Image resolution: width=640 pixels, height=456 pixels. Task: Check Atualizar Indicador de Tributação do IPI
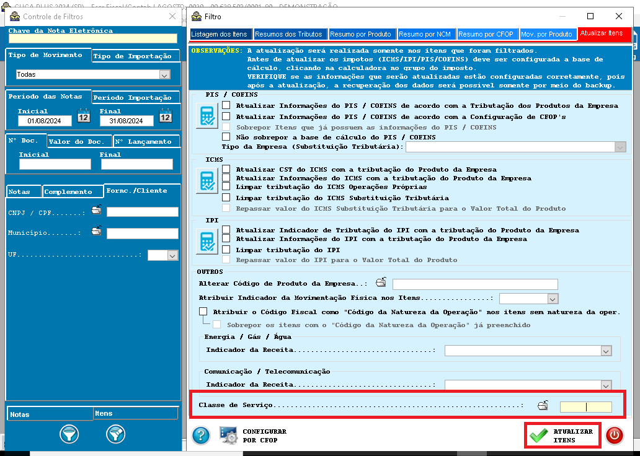(x=226, y=230)
